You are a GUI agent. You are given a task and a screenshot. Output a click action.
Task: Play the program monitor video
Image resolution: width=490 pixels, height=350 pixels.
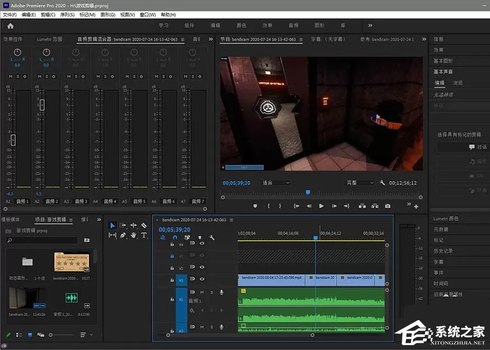[321, 206]
